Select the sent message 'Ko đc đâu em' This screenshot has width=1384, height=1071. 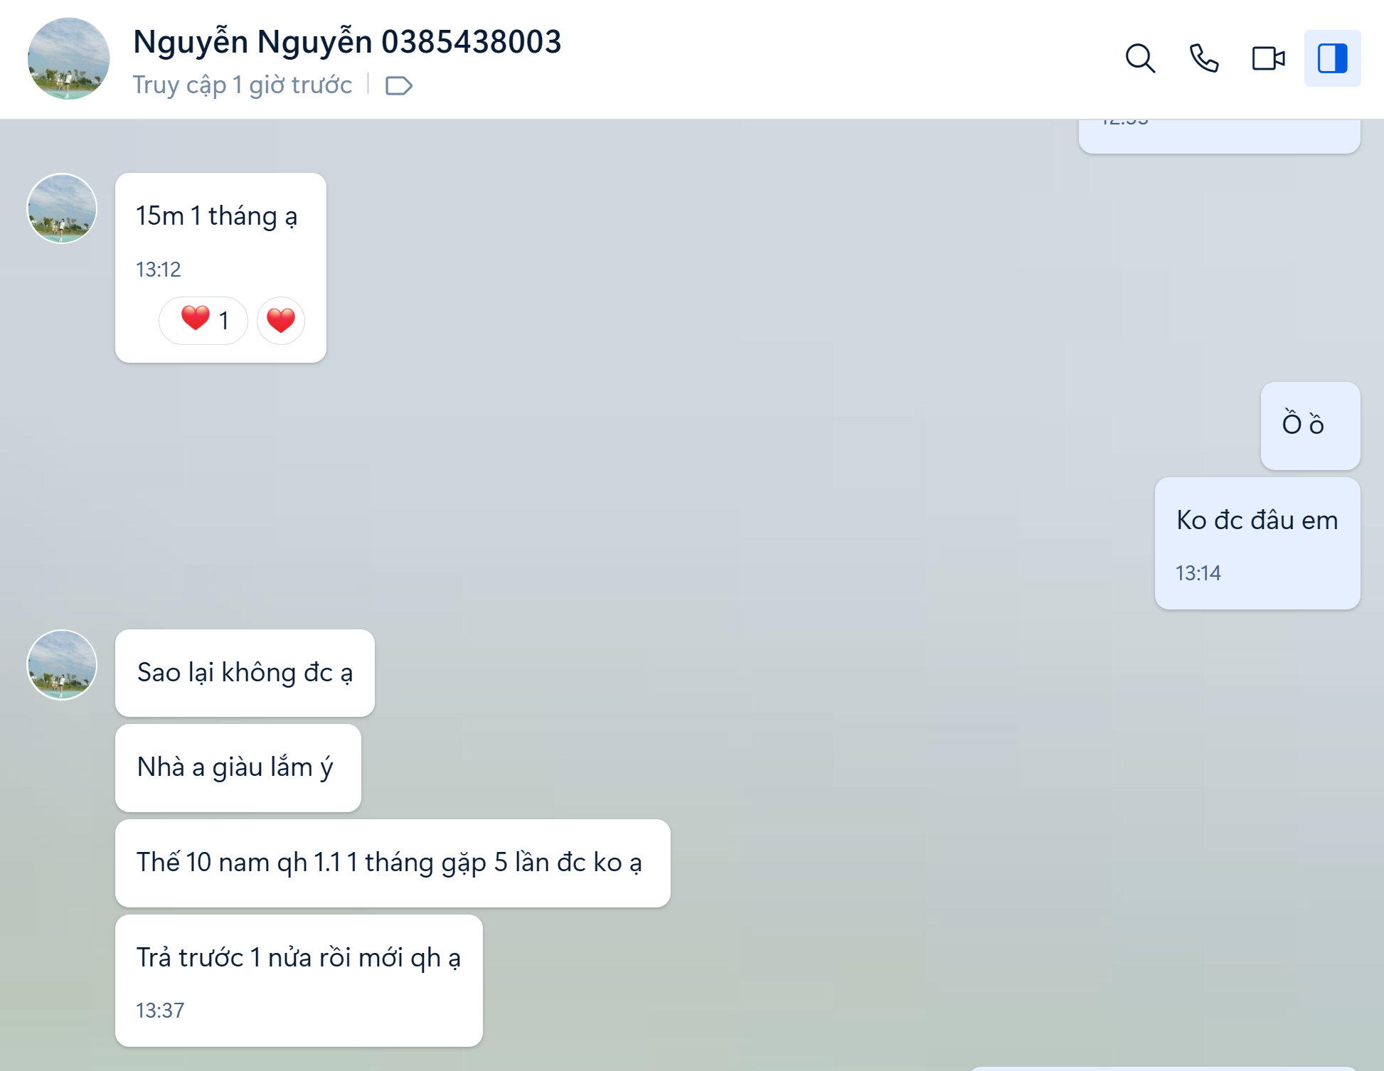[1257, 521]
